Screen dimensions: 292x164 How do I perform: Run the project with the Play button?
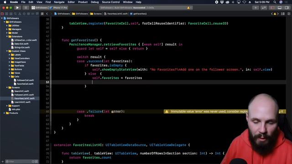pyautogui.click(x=17, y=8)
